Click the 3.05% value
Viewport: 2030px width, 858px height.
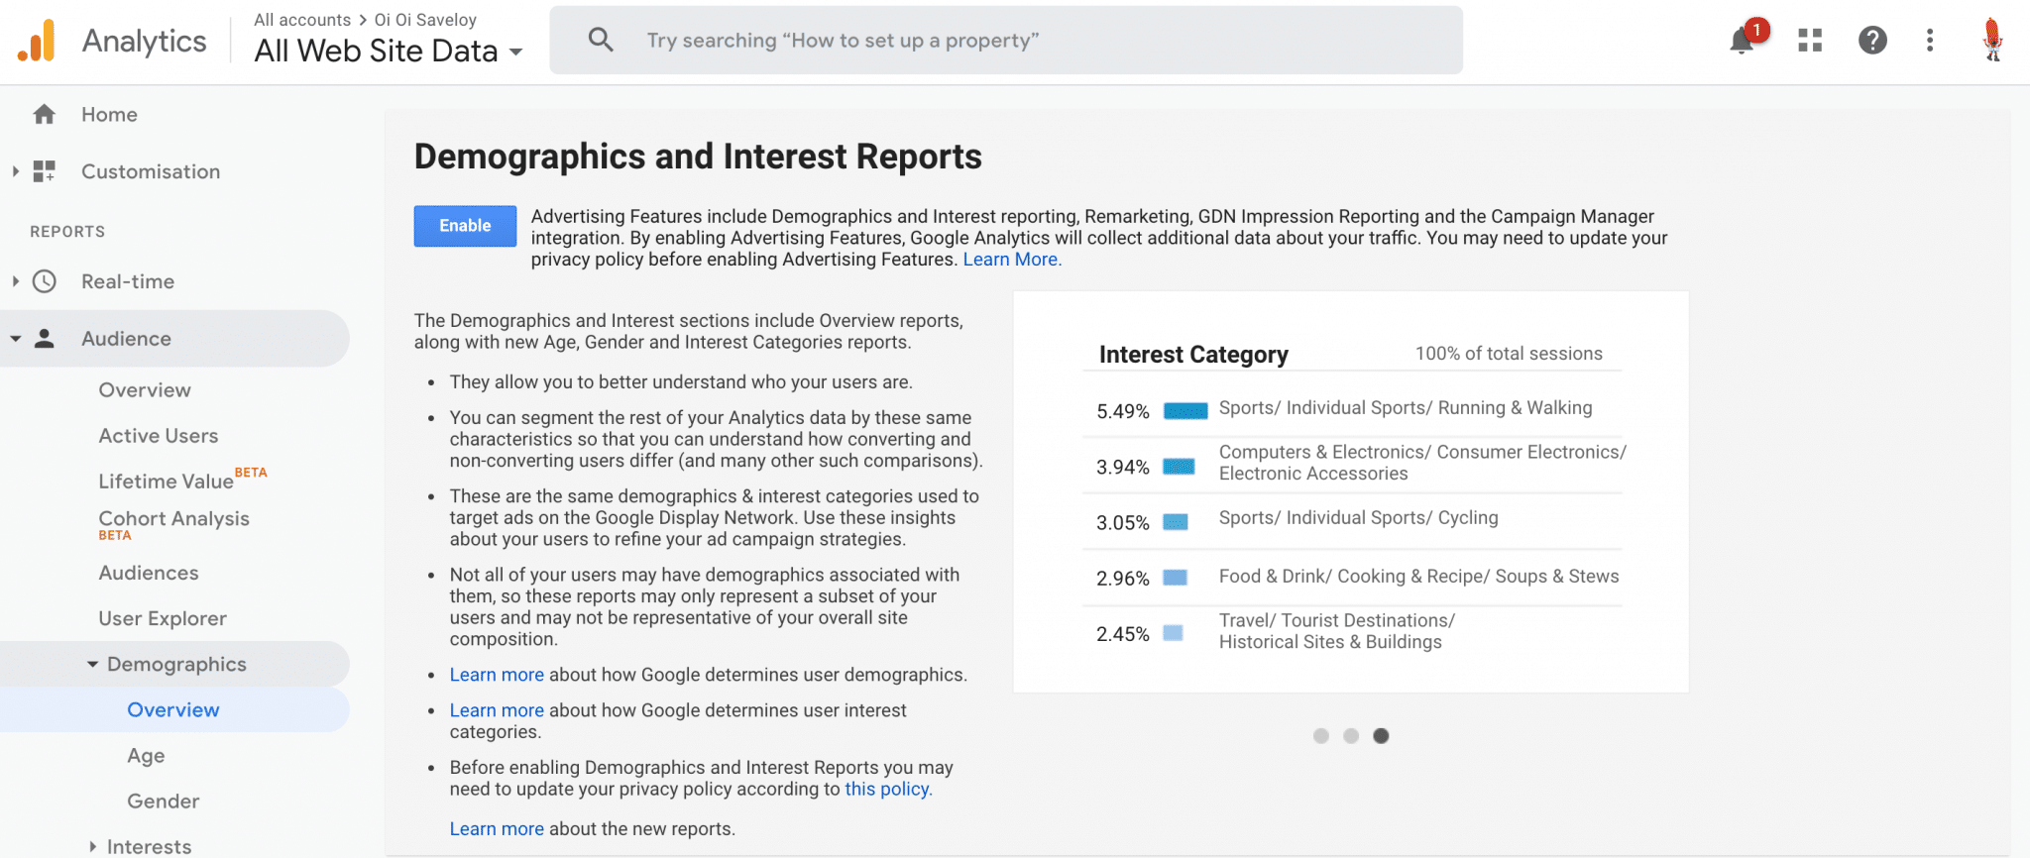tap(1123, 523)
